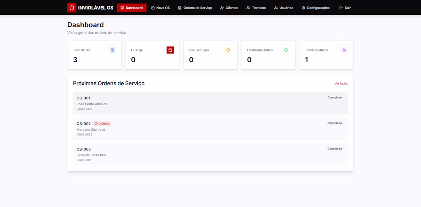Screen dimensions: 421x207
Task: Click the grid icon beside Dashboard in navbar
Action: click(122, 8)
